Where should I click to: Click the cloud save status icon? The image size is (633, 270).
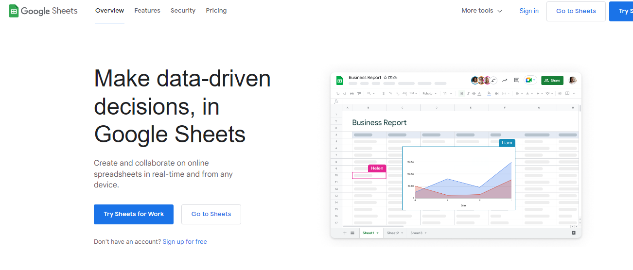395,78
